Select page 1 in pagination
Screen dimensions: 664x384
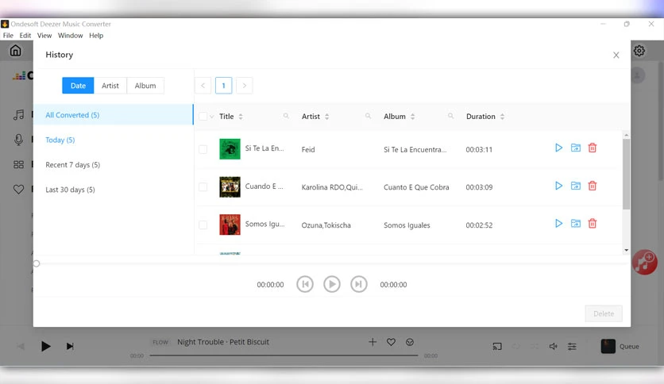(224, 86)
